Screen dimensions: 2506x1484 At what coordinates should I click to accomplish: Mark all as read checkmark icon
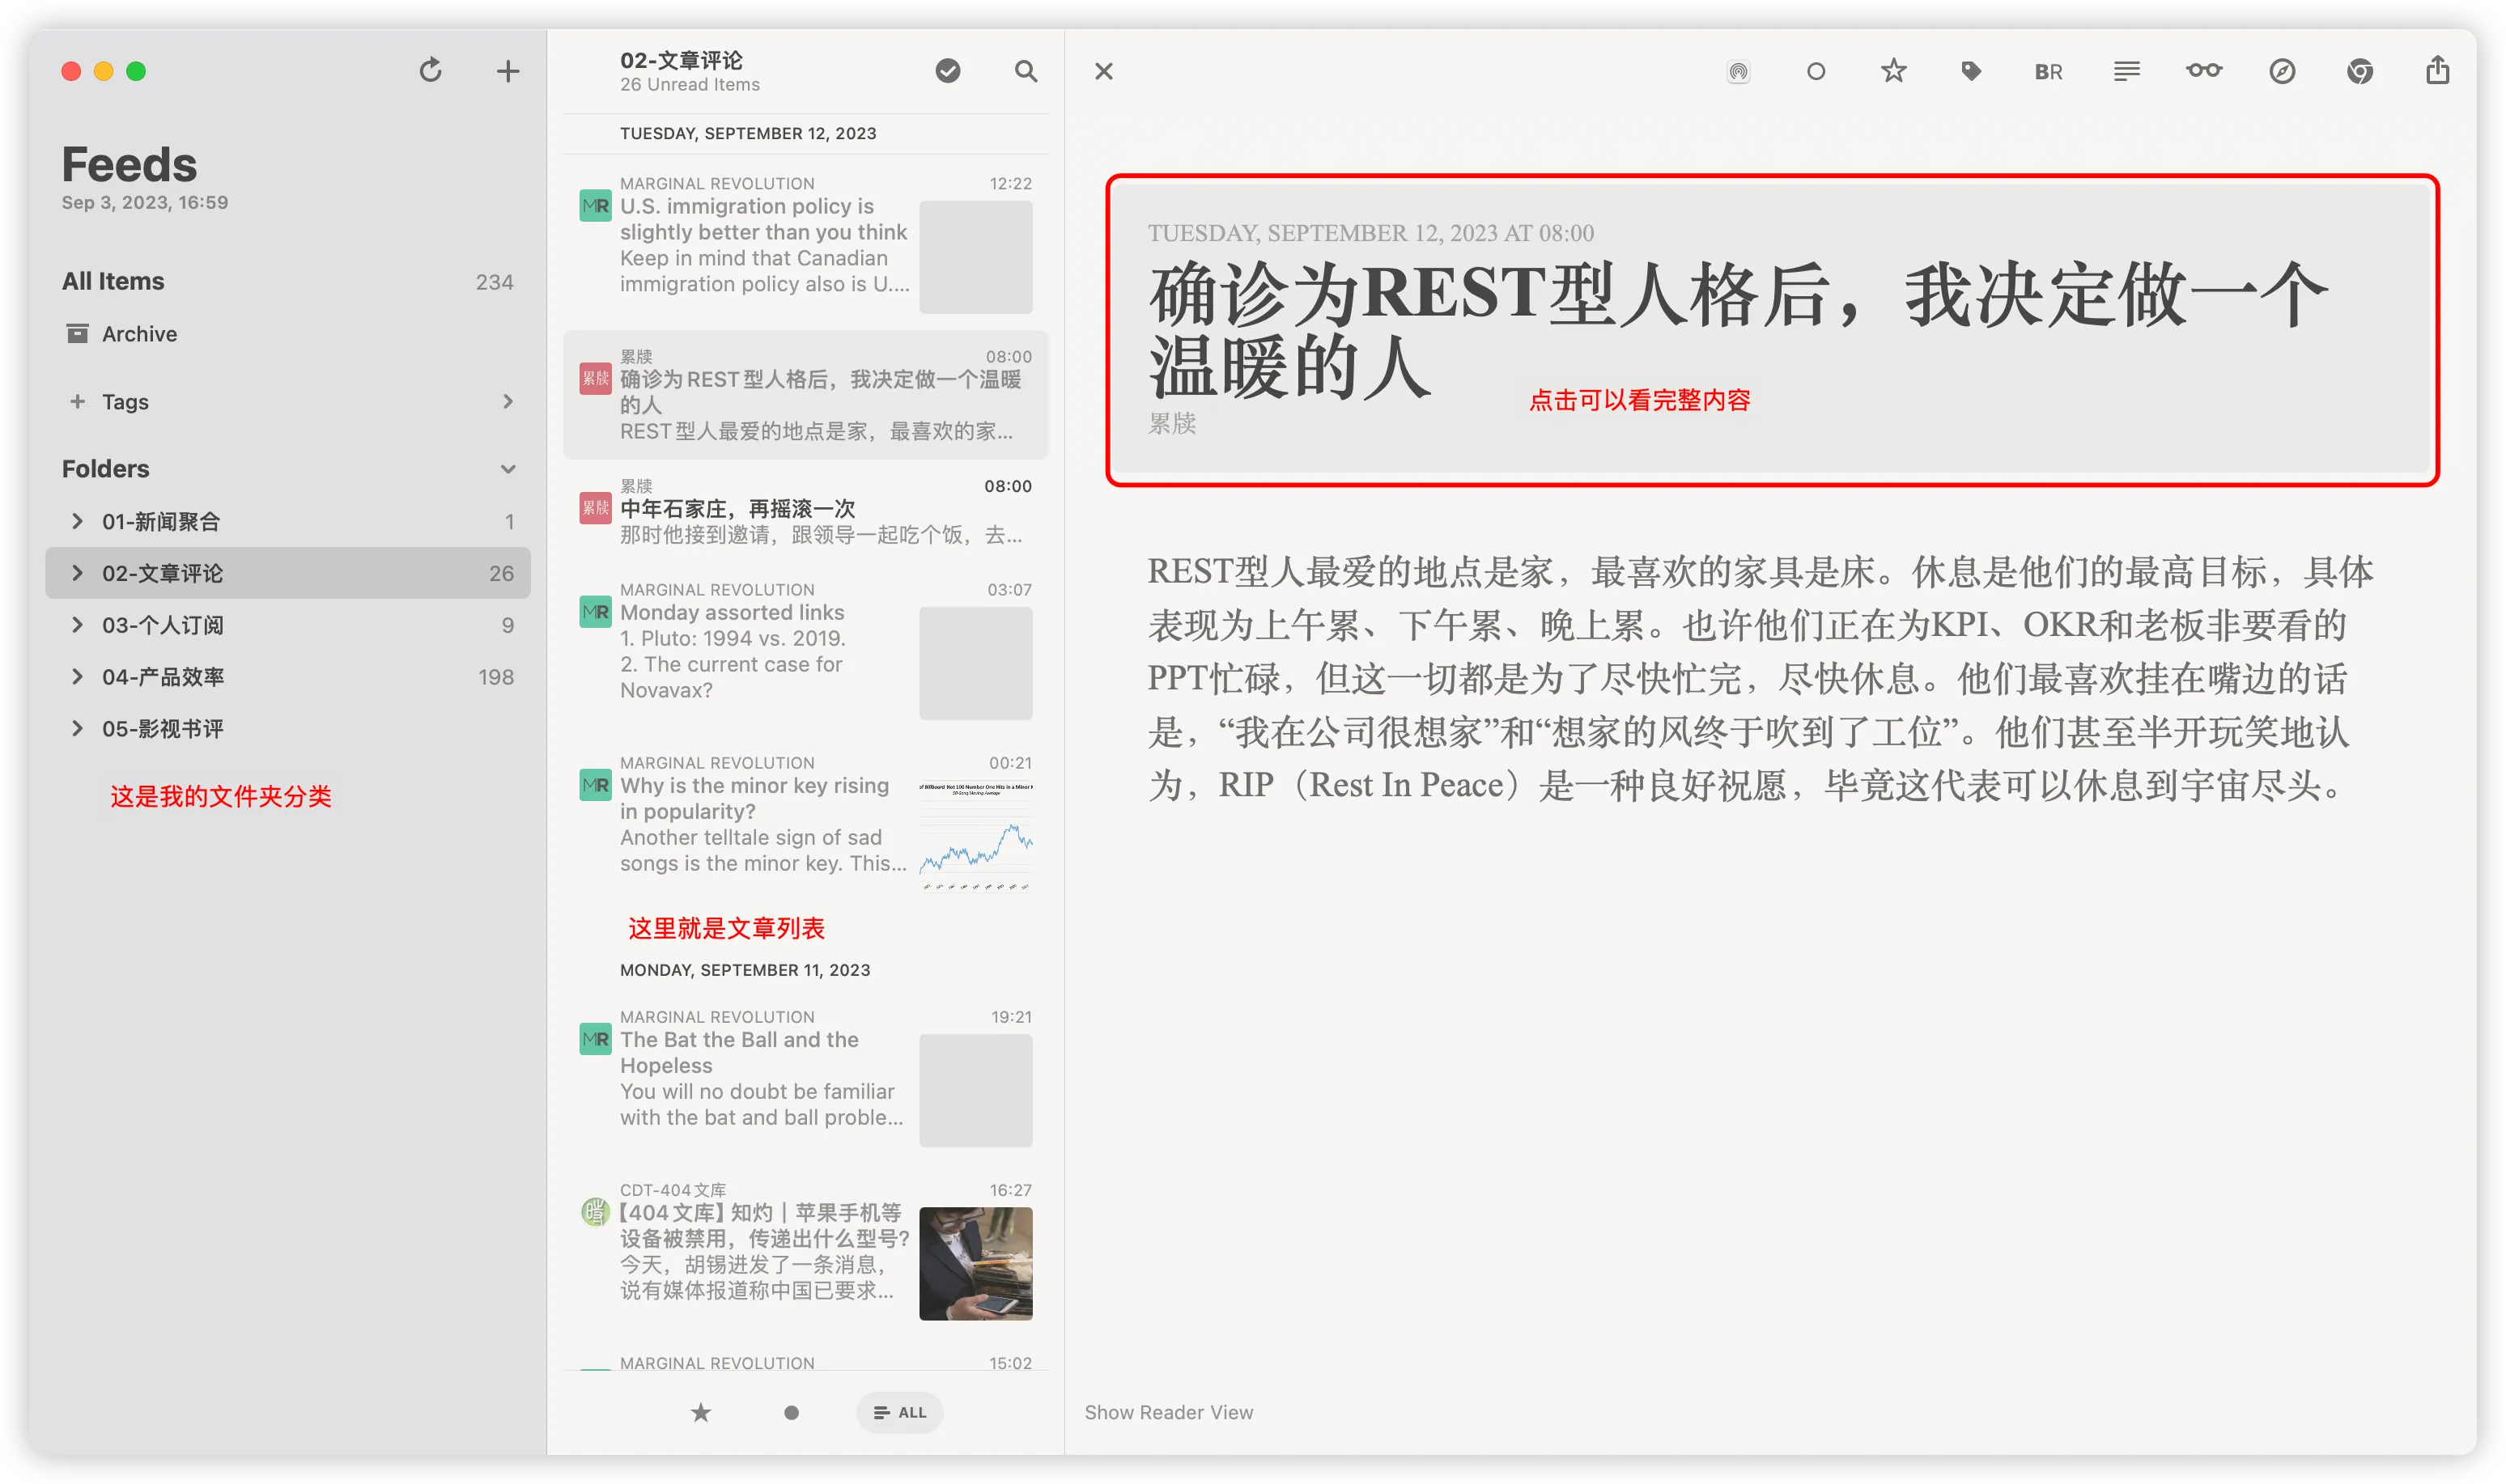click(x=947, y=71)
